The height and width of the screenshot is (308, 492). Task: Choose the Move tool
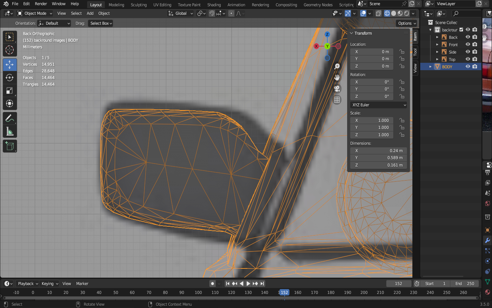[10, 65]
